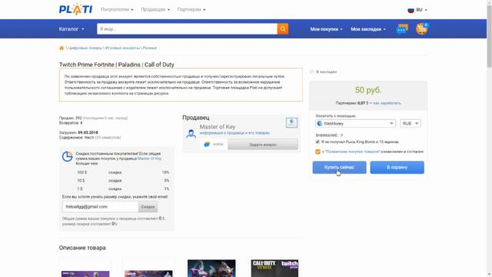Click the ВНИМАНИЕ help question icon
This screenshot has height=277, width=492.
tap(341, 135)
